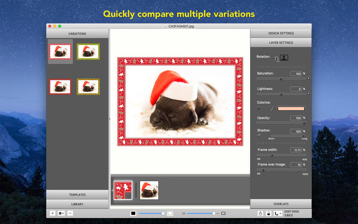The image size is (358, 224).
Task: Enable the Colorize checkbox
Action: 259,108
